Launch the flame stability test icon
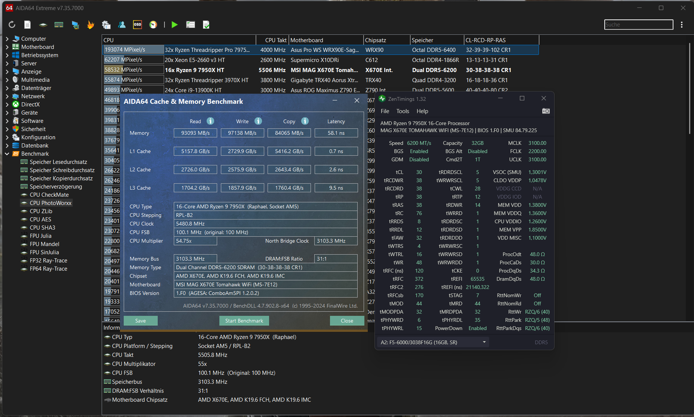Image resolution: width=694 pixels, height=417 pixels. [x=90, y=25]
